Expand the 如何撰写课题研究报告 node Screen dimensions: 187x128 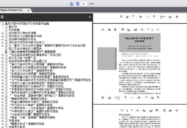pos(2,39)
